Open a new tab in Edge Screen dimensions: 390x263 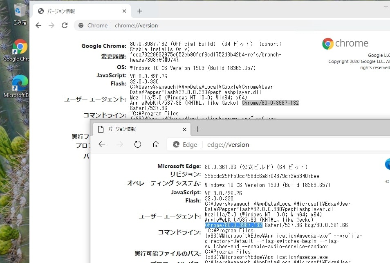coord(197,129)
